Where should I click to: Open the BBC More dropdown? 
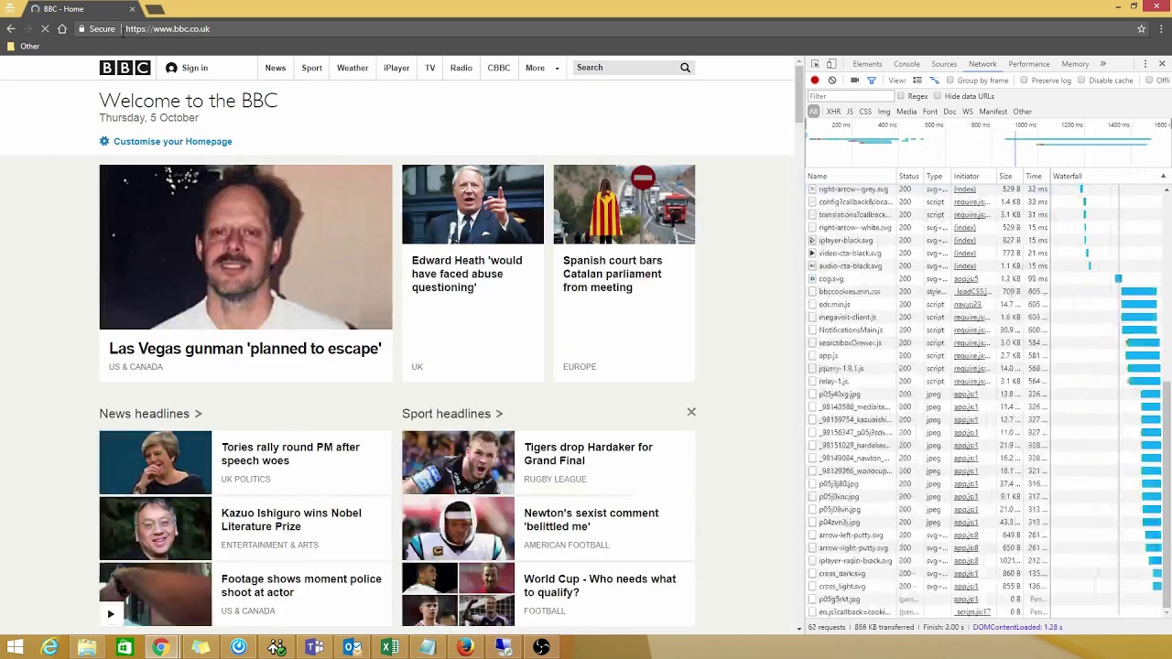point(542,68)
